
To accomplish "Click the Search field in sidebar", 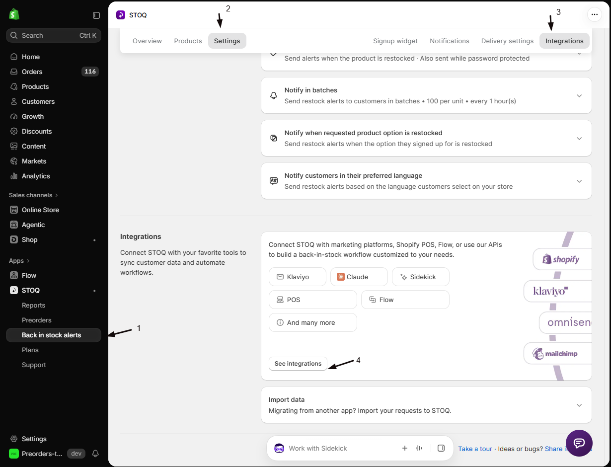I will tap(54, 35).
